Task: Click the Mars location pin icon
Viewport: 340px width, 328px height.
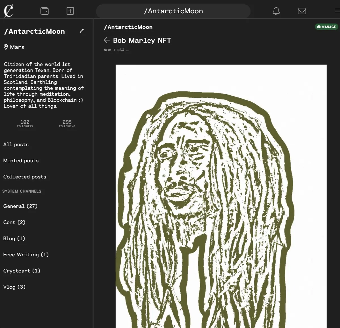Action: (x=6, y=47)
